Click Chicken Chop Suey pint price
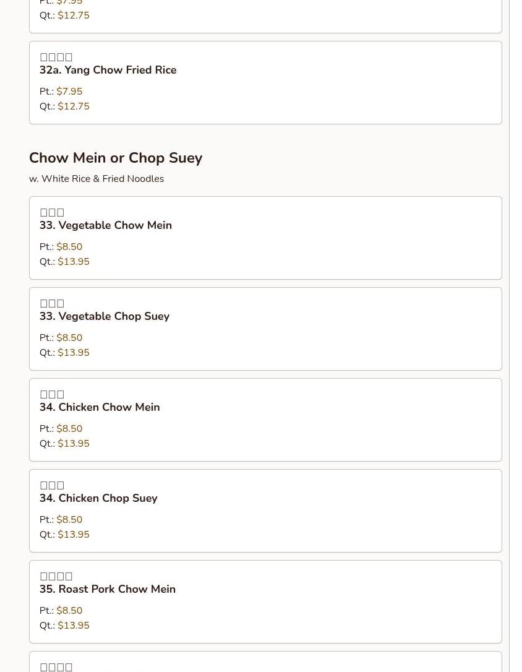The width and height of the screenshot is (522, 672). pos(69,520)
